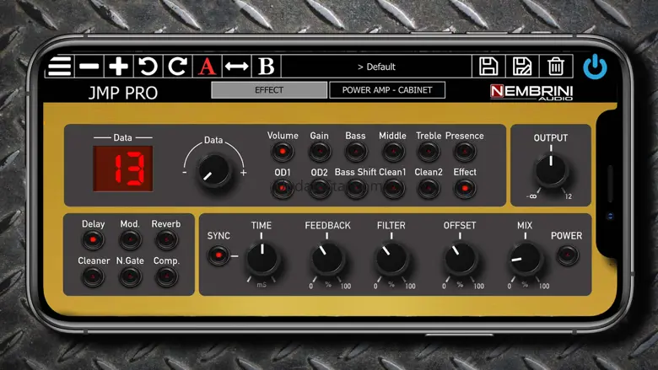658x370 pixels.
Task: Click the JMP PRO title text
Action: point(123,93)
